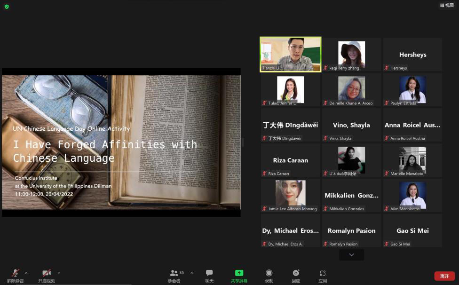Select the Hersheys participant tile
Screen dimensions: 459x285
412,55
